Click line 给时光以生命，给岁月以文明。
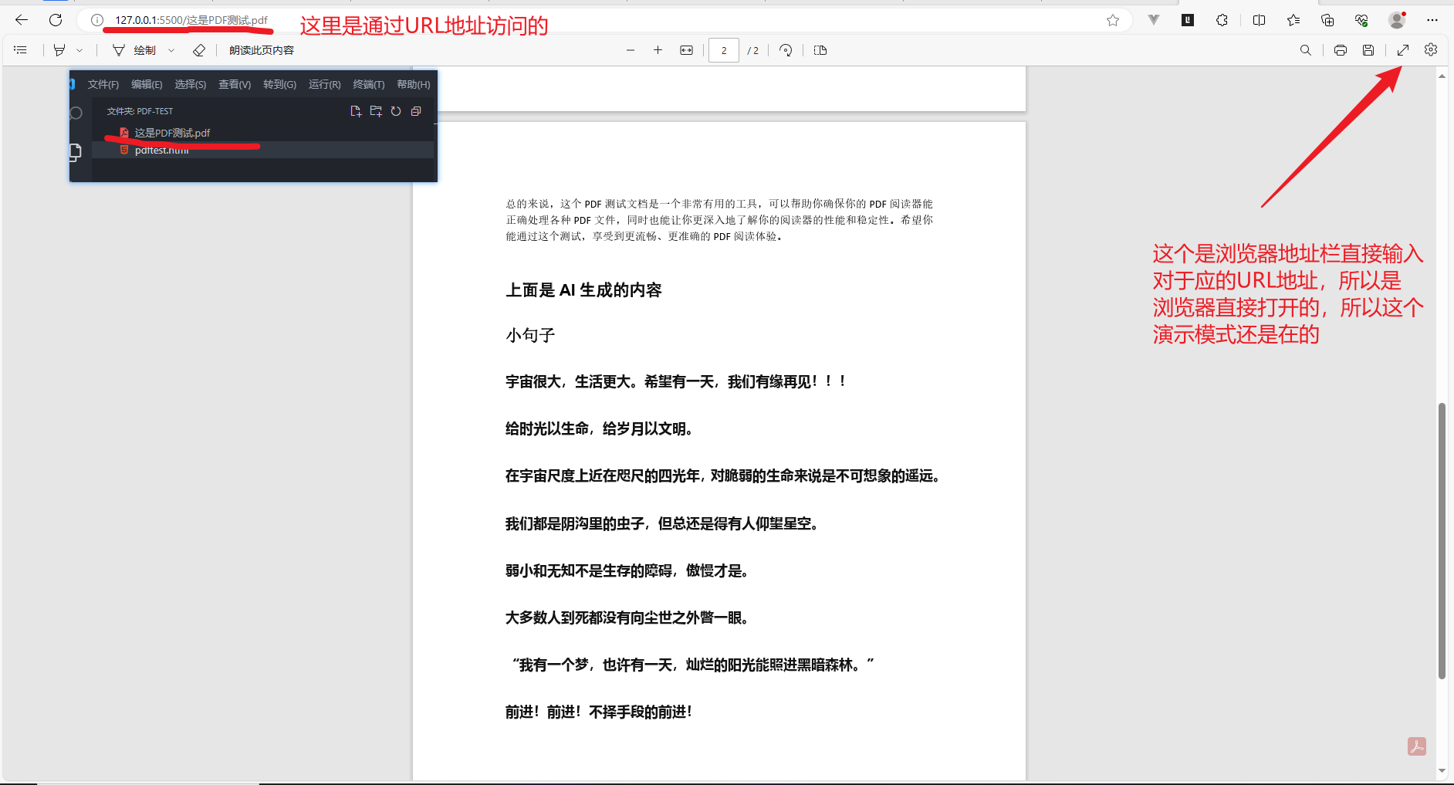Viewport: 1454px width, 785px height. pyautogui.click(x=599, y=429)
